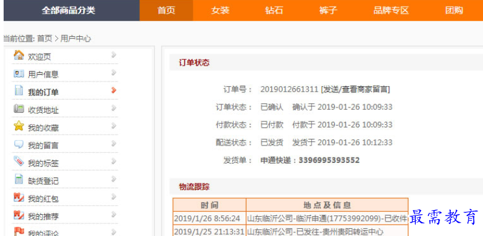
Task: Click the red arrow on the 我的订单 row
Action: pyautogui.click(x=114, y=90)
